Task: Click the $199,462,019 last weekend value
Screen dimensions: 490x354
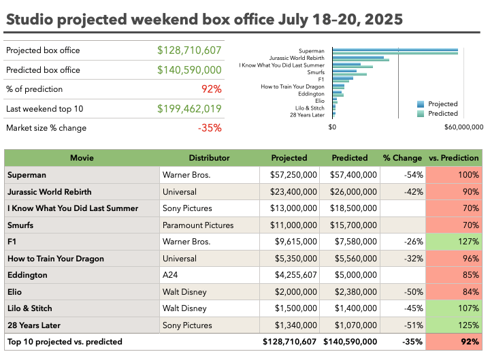Action: coord(189,109)
